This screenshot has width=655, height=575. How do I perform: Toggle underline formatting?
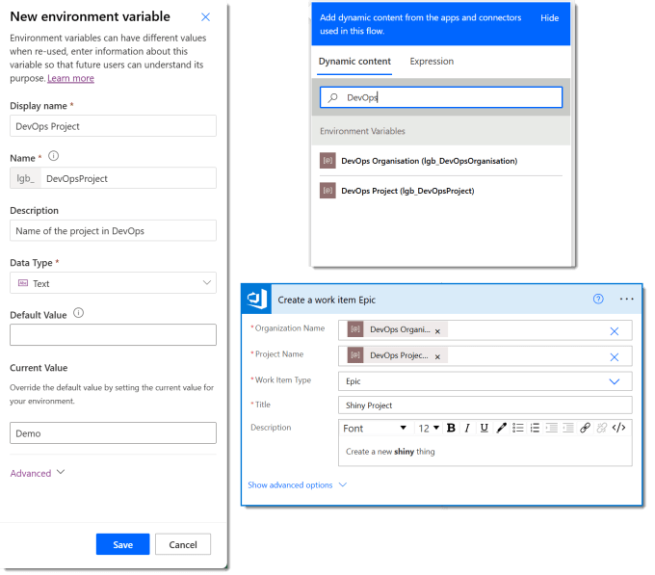coord(485,428)
